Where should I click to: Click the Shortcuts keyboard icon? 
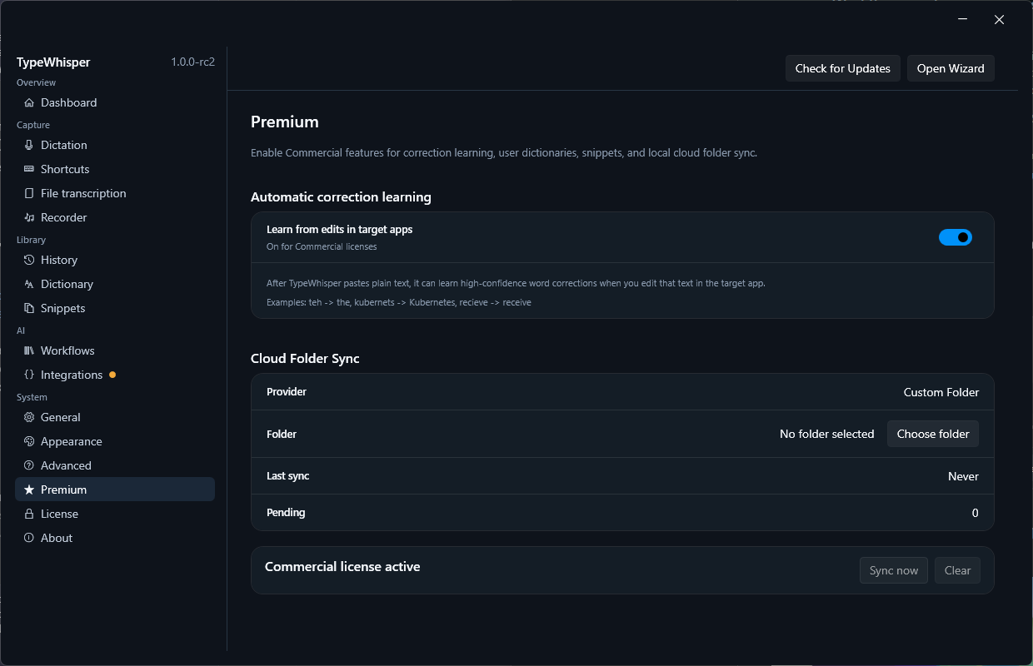(x=29, y=169)
